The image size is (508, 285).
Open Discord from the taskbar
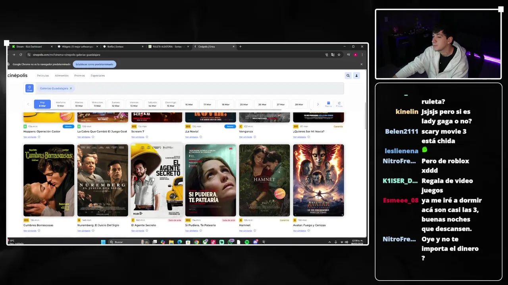(x=255, y=242)
